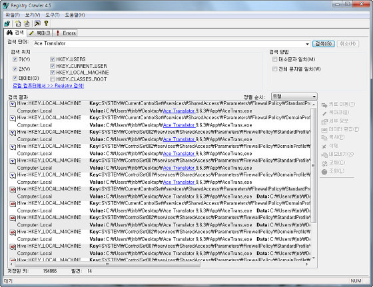Click the results horizontal scrollbar thumb
373x287 pixels.
click(107, 264)
